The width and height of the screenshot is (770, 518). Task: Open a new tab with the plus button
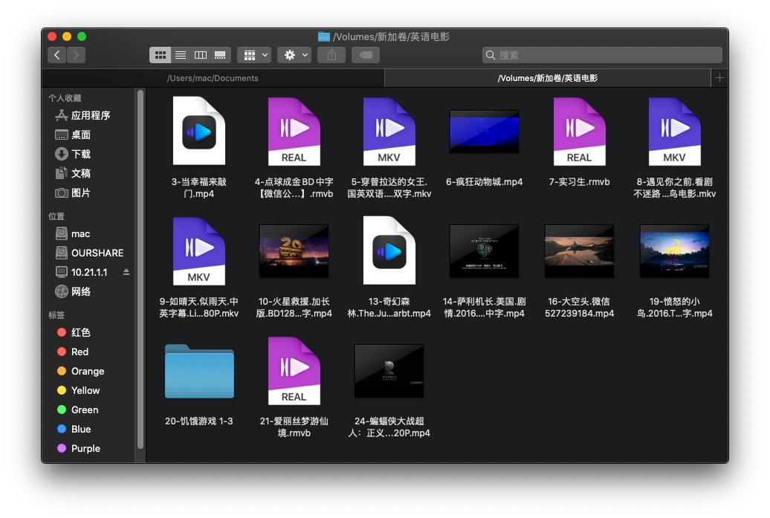pos(719,78)
